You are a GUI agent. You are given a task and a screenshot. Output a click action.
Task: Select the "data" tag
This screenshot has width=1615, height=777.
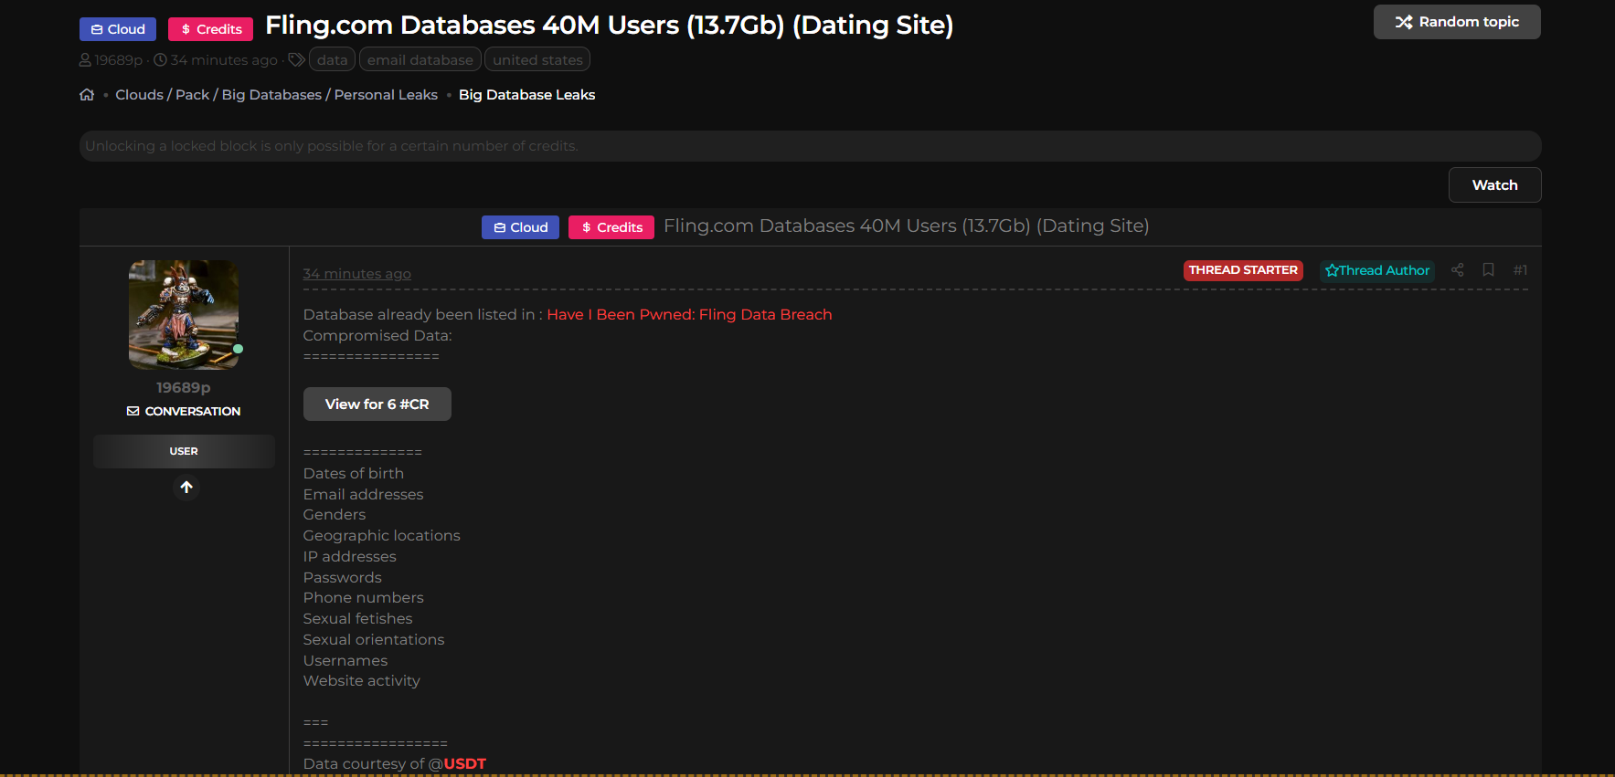(x=332, y=60)
